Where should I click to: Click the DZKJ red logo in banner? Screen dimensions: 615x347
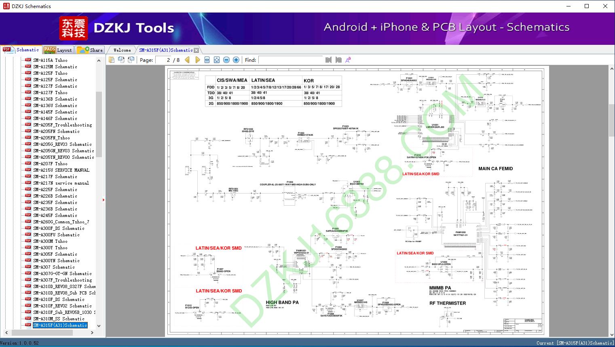click(x=74, y=28)
